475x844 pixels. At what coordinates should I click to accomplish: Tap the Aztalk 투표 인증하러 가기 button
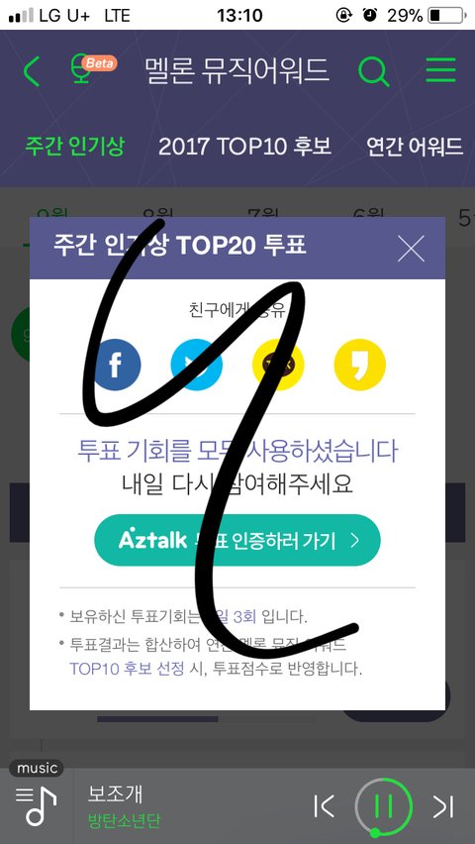tap(237, 540)
